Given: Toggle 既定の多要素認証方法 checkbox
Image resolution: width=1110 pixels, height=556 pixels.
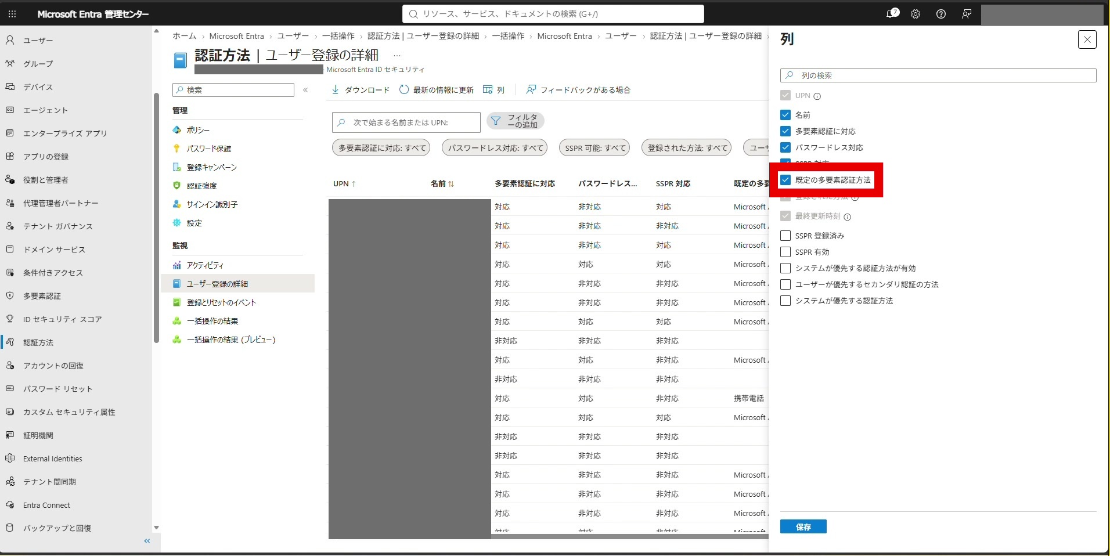Looking at the screenshot, I should point(785,180).
